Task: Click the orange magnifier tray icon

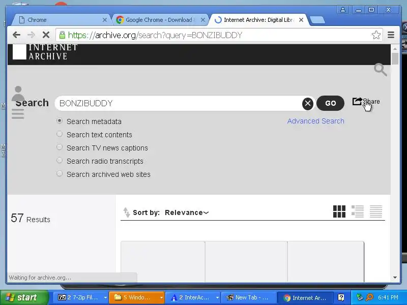Action: click(x=369, y=297)
